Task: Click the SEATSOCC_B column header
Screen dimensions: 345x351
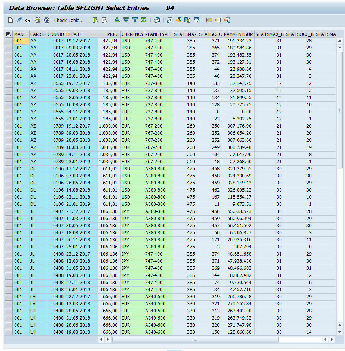Action: (x=300, y=34)
